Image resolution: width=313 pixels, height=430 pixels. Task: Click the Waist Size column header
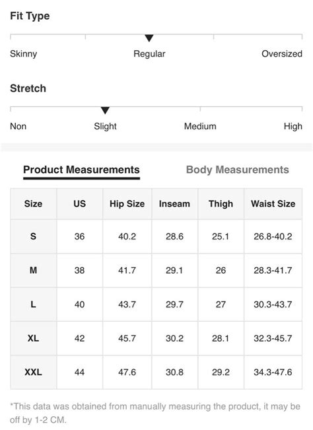(273, 204)
